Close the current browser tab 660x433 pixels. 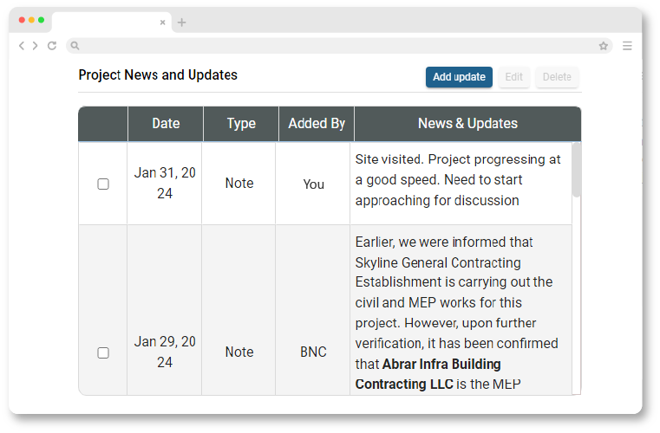point(162,23)
